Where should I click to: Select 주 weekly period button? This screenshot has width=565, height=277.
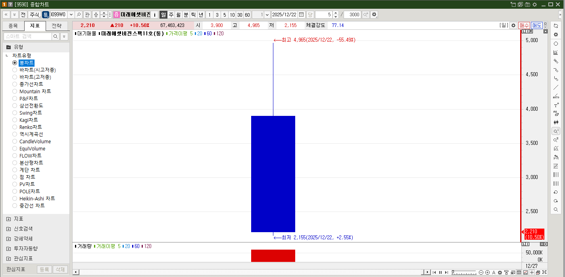click(x=171, y=15)
